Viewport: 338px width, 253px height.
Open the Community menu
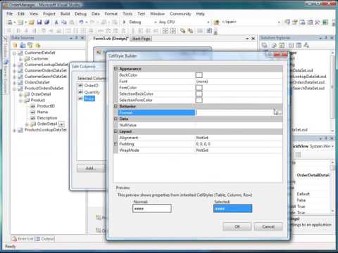(x=180, y=14)
